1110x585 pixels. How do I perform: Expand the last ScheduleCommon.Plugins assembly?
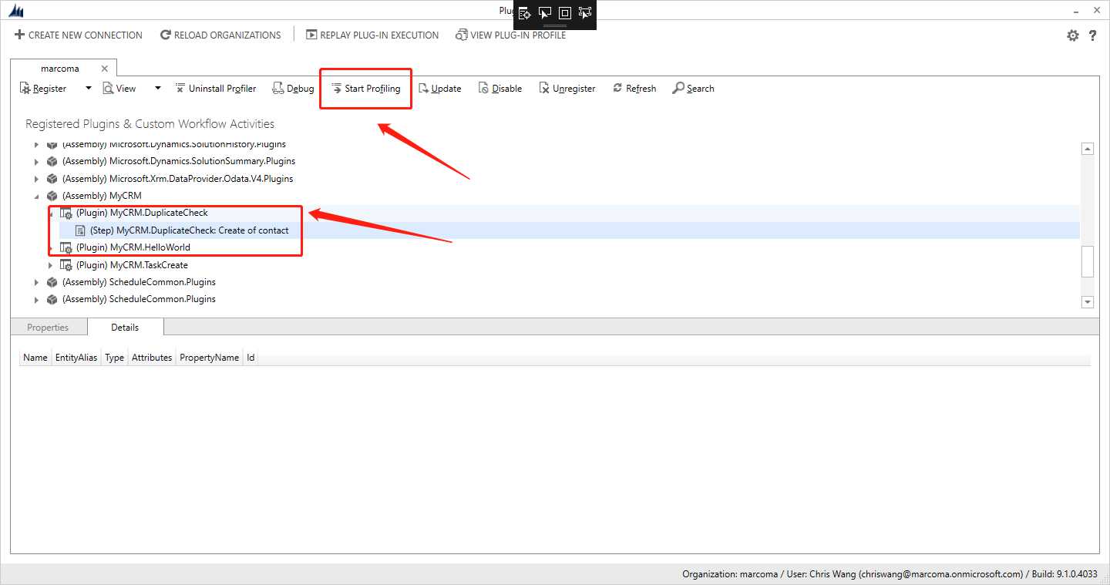[x=36, y=299]
